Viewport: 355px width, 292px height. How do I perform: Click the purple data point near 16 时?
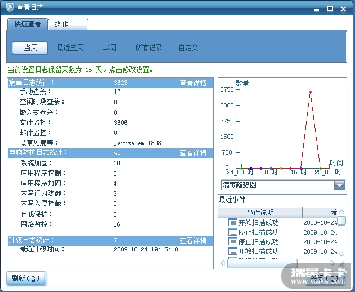tap(300, 168)
